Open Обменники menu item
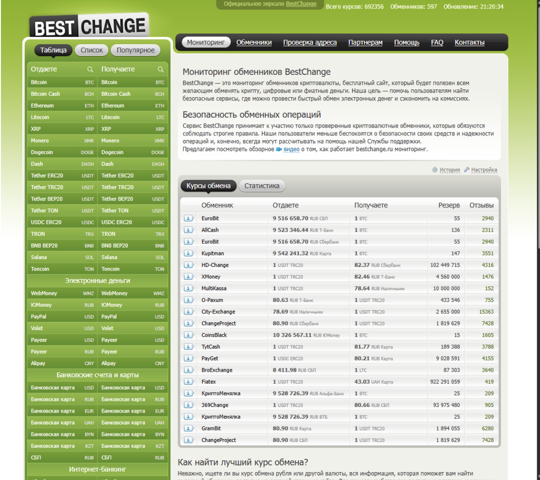The width and height of the screenshot is (540, 480). click(254, 42)
